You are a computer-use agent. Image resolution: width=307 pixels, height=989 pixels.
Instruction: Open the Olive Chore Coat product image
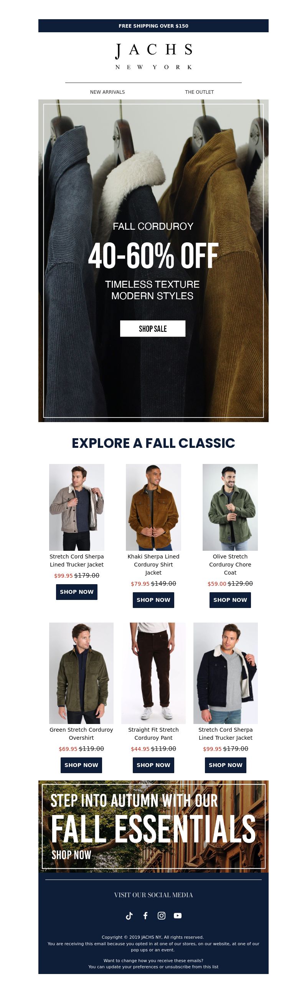[230, 507]
